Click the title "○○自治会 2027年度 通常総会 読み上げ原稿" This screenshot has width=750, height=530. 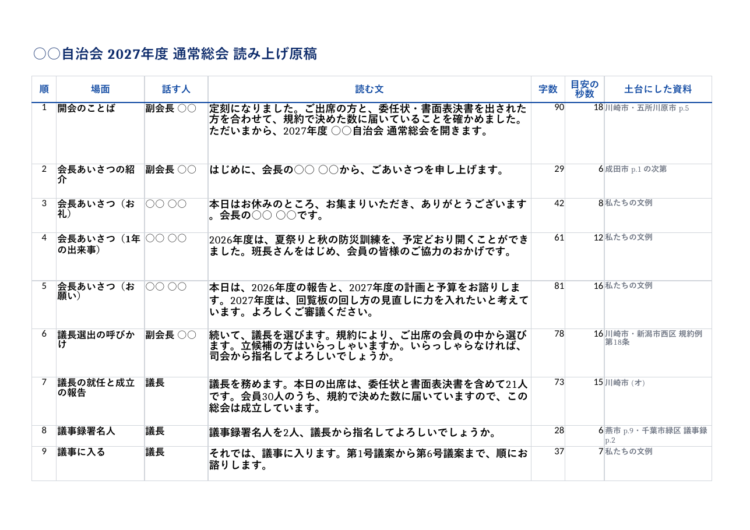tap(175, 54)
